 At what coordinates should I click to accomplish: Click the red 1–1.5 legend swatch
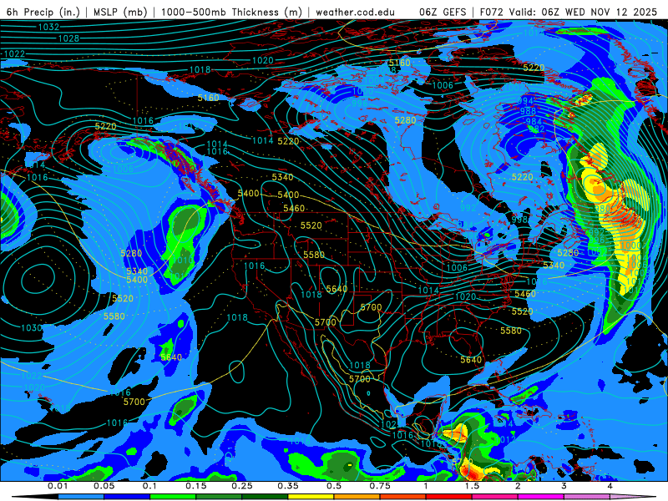pyautogui.click(x=449, y=497)
